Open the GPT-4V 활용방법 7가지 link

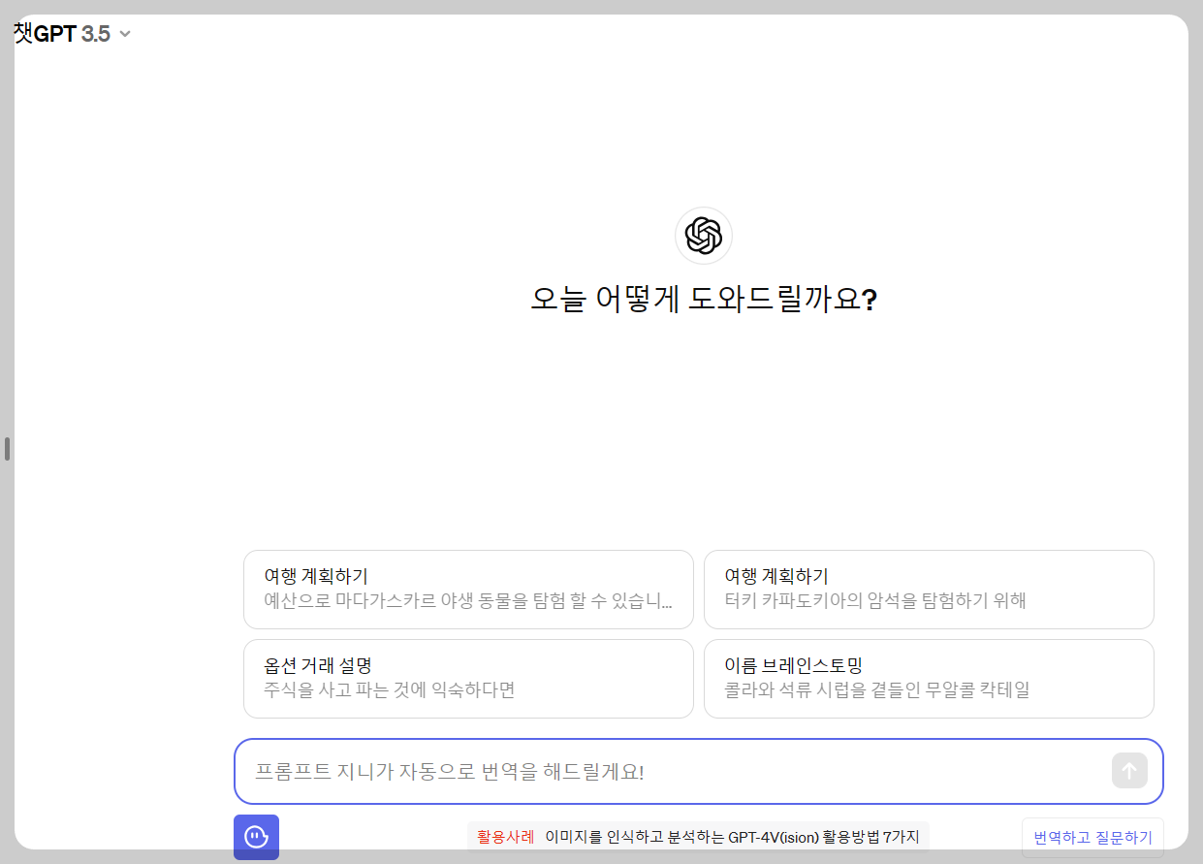click(x=732, y=837)
